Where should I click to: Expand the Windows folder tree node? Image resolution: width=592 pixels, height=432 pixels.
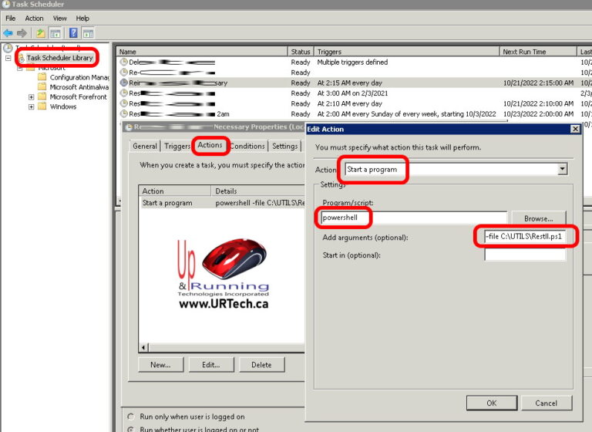pos(31,106)
